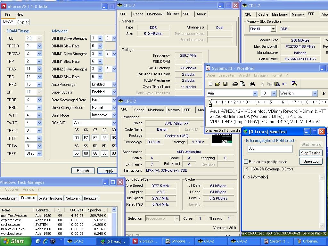Image resolution: width=328 pixels, height=246 pixels.
Task: Open the TRAS timing dropdown
Action: 39,69
